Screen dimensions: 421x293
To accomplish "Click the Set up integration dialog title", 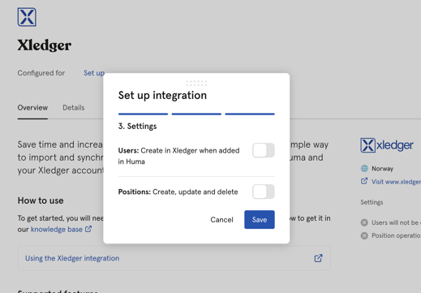I will click(x=162, y=96).
